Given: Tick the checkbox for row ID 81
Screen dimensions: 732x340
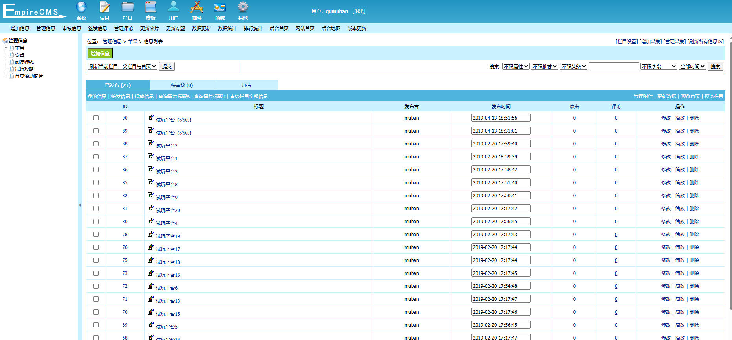Looking at the screenshot, I should pyautogui.click(x=96, y=208).
